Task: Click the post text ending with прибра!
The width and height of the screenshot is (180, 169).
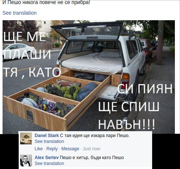Action: tap(46, 2)
